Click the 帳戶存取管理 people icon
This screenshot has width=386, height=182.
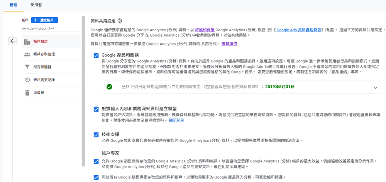pos(27,55)
